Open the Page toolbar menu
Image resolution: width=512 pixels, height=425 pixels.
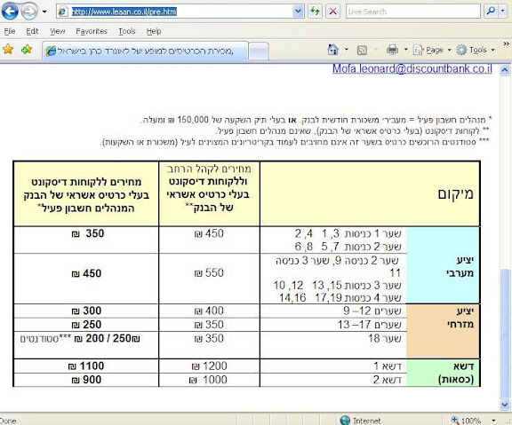[x=432, y=50]
